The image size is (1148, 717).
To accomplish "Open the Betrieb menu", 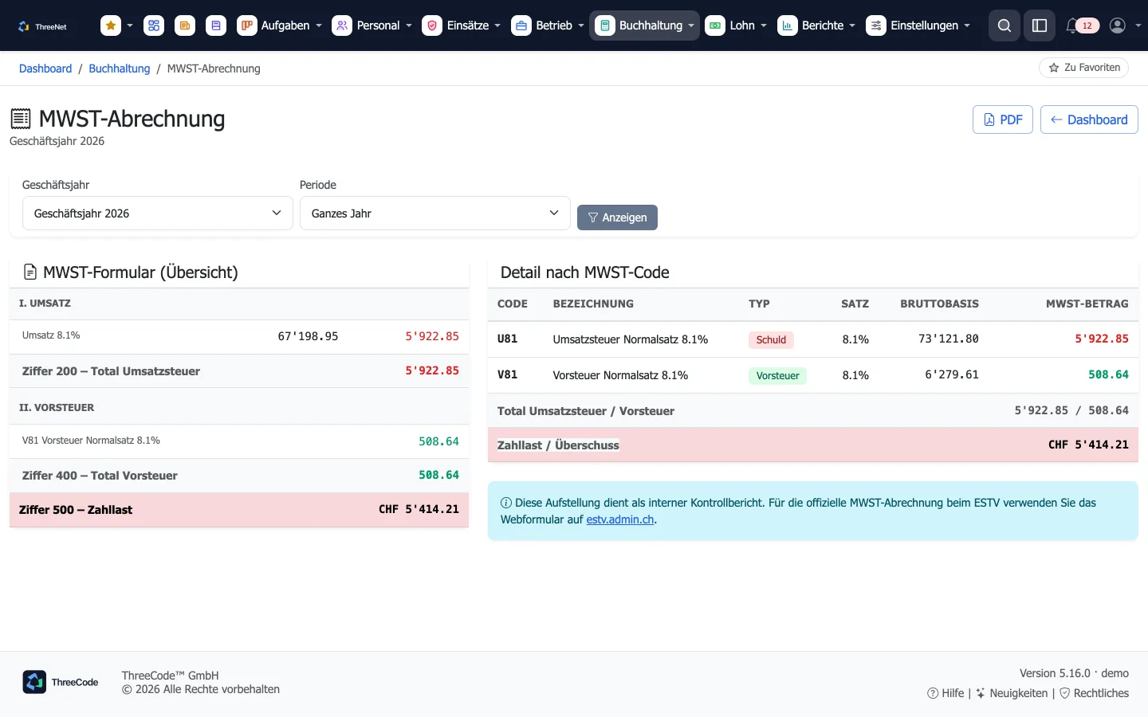I will [548, 25].
